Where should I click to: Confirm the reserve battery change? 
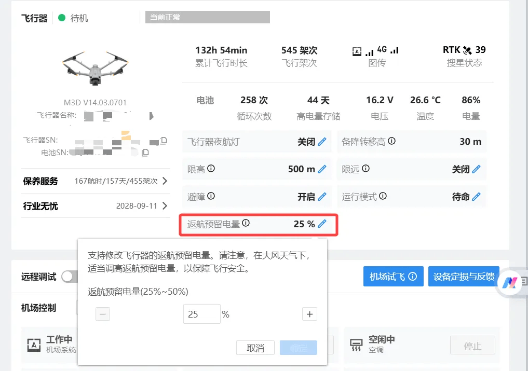click(299, 348)
